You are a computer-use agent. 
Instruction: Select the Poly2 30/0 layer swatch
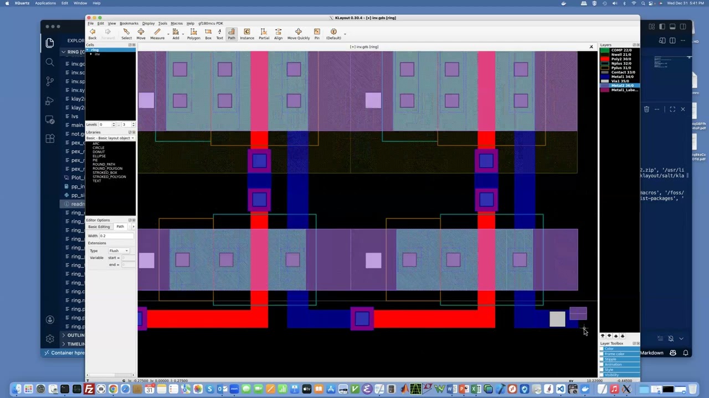coord(605,59)
